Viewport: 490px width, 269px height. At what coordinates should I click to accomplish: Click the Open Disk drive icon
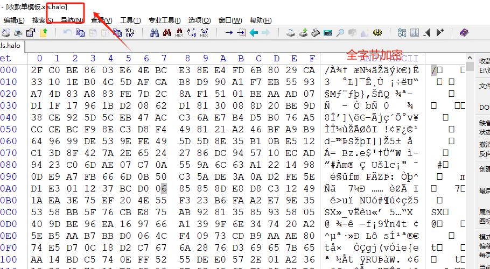coord(290,33)
